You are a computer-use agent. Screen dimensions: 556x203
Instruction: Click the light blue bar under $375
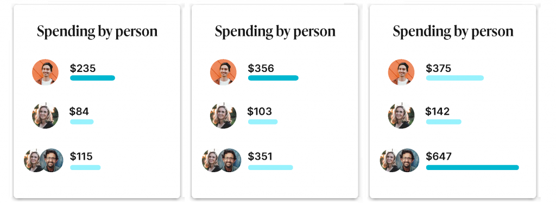click(x=455, y=78)
